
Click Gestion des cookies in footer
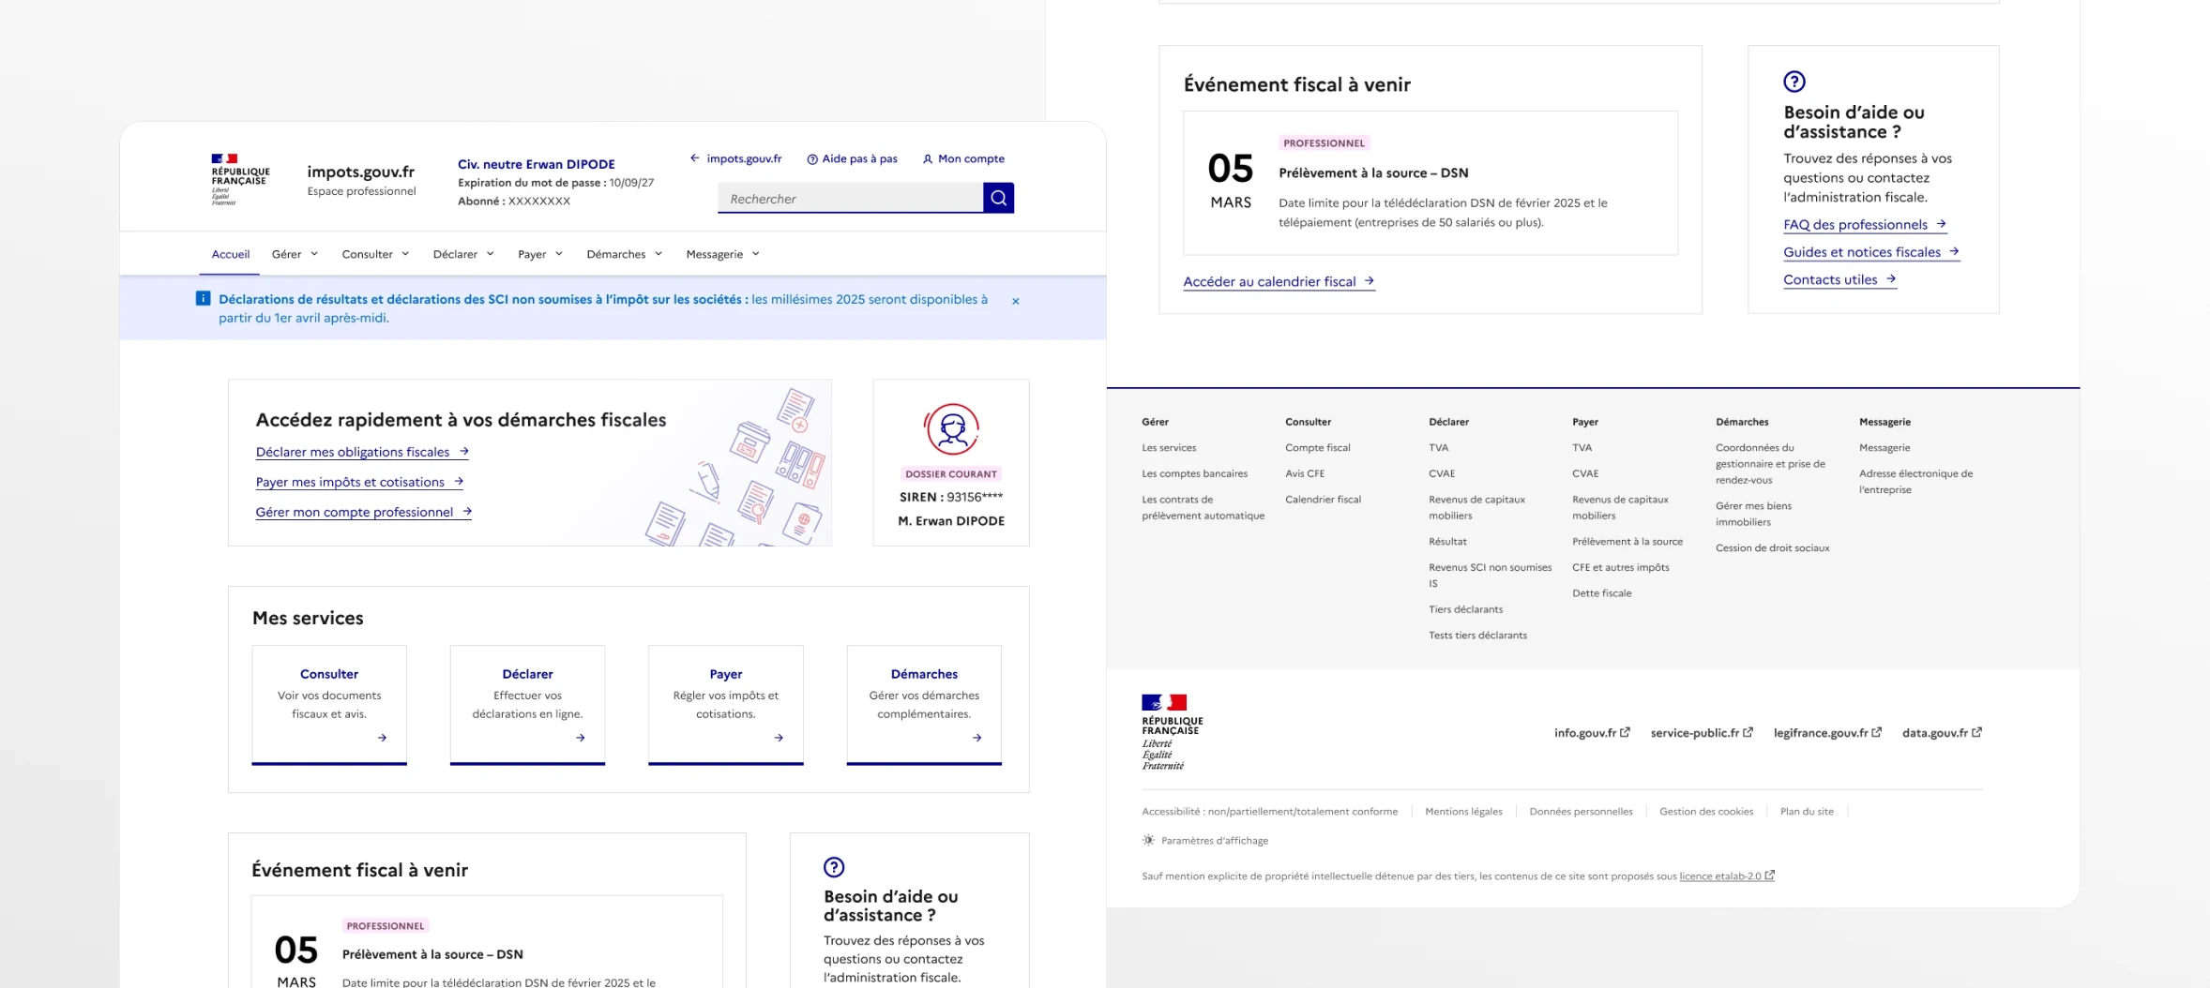[1705, 812]
